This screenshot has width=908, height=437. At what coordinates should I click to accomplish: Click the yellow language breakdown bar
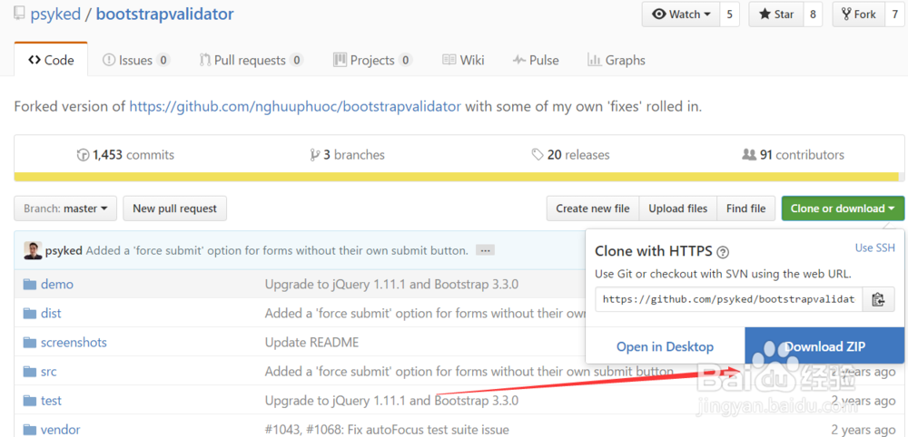coord(457,177)
